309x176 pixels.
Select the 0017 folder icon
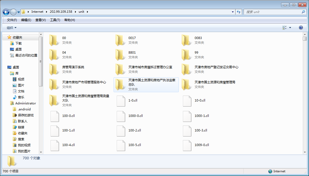point(120,40)
